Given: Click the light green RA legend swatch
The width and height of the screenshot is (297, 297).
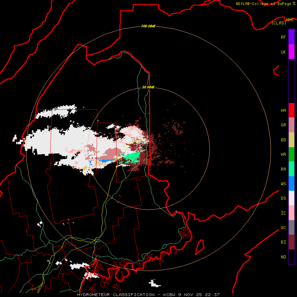Looking at the screenshot, I should point(291,169).
